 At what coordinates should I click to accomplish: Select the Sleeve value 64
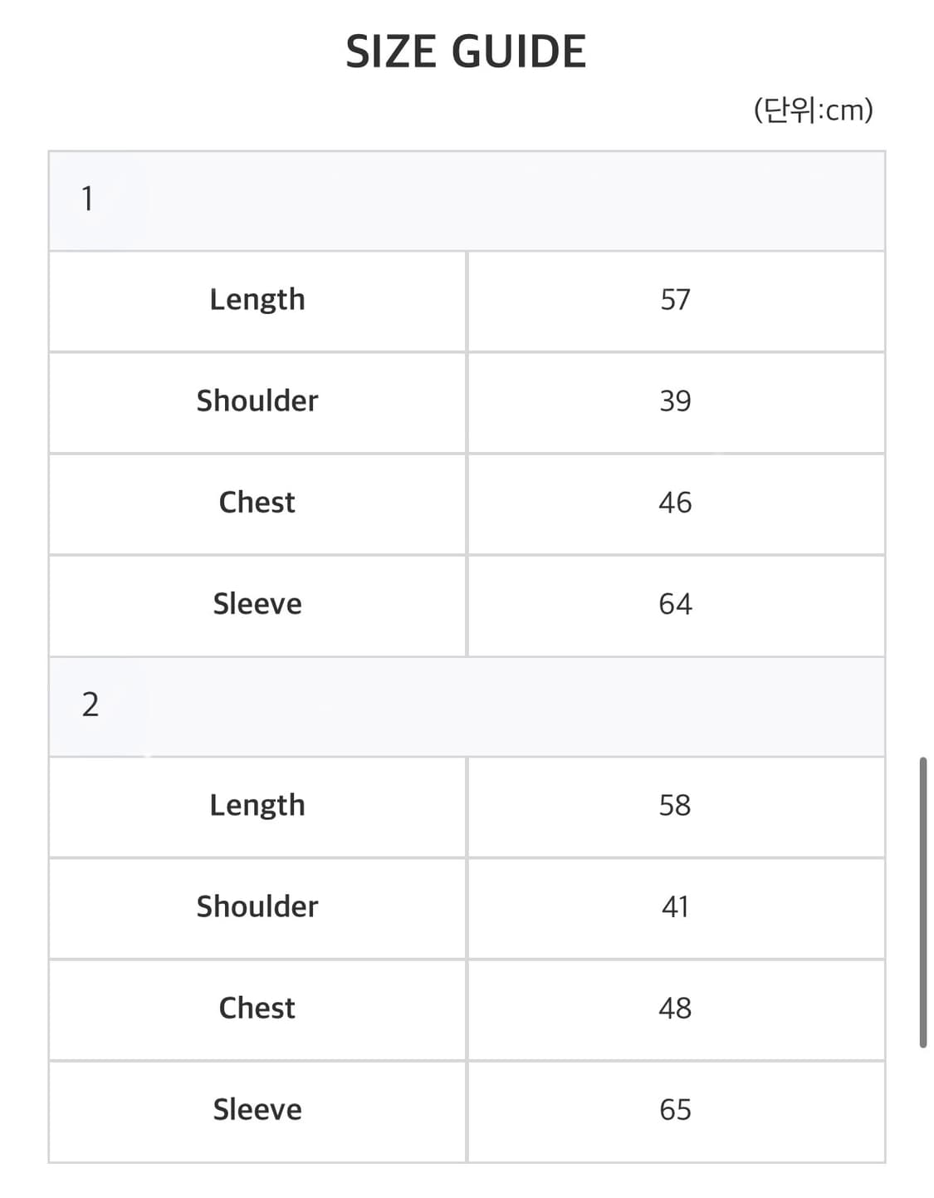675,604
